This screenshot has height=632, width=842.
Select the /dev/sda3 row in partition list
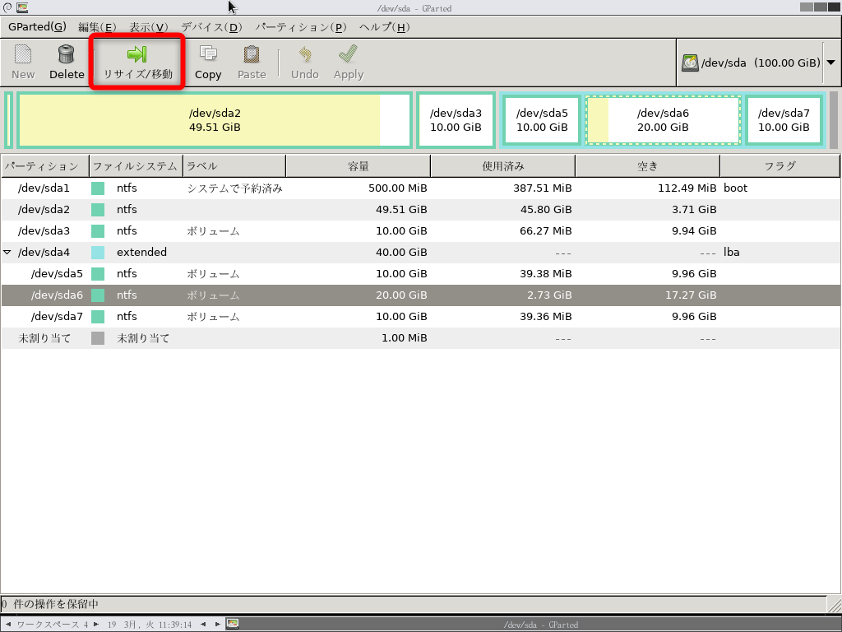pos(420,231)
